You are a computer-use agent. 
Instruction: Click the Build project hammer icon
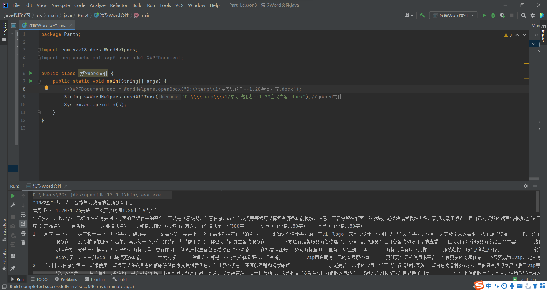(x=422, y=15)
